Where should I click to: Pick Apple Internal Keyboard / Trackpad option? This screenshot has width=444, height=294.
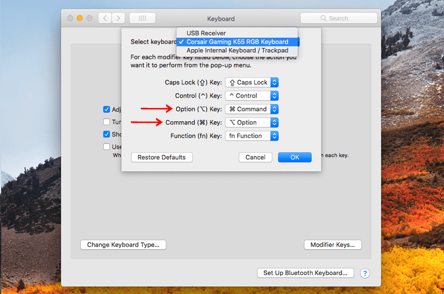(x=237, y=51)
